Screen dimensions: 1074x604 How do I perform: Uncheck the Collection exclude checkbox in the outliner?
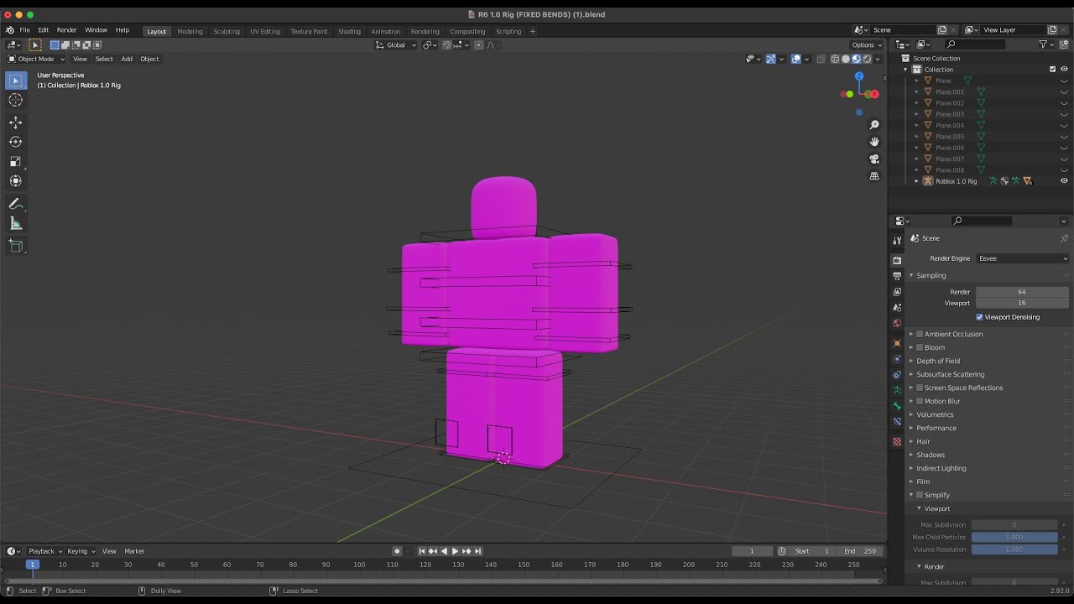pyautogui.click(x=1052, y=70)
